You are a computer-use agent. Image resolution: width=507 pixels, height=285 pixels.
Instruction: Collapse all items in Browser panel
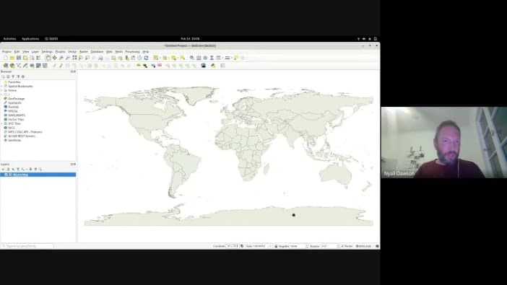(x=18, y=76)
